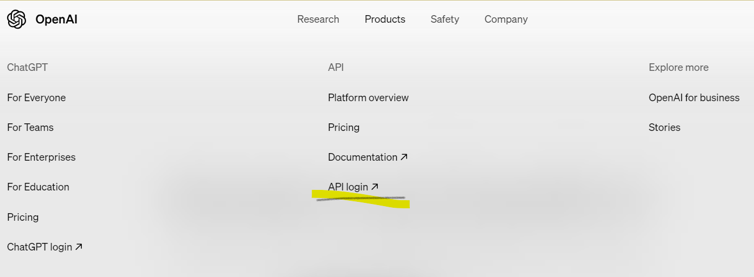
Task: Click the OpenAI wordmark text
Action: pyautogui.click(x=56, y=19)
